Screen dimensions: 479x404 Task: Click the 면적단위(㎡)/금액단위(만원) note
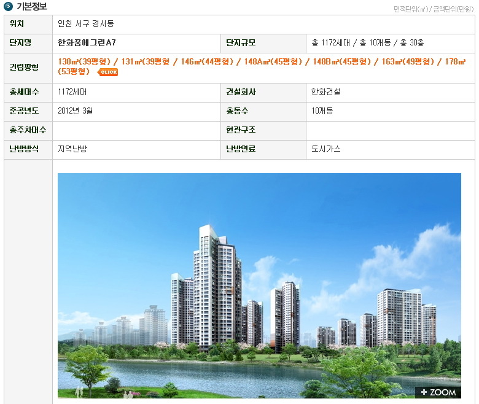coord(434,9)
